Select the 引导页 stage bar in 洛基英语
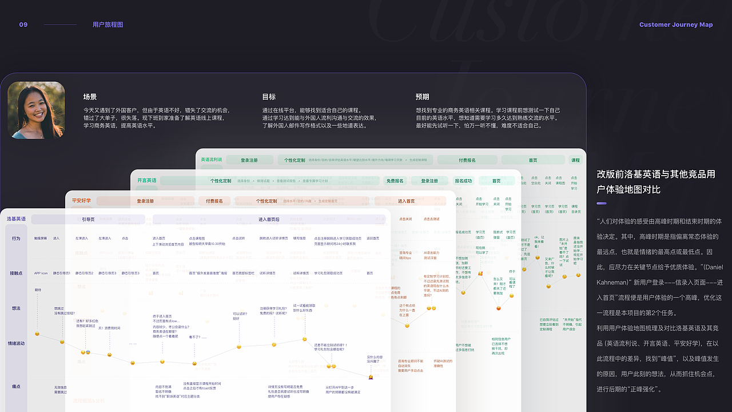 [x=88, y=219]
